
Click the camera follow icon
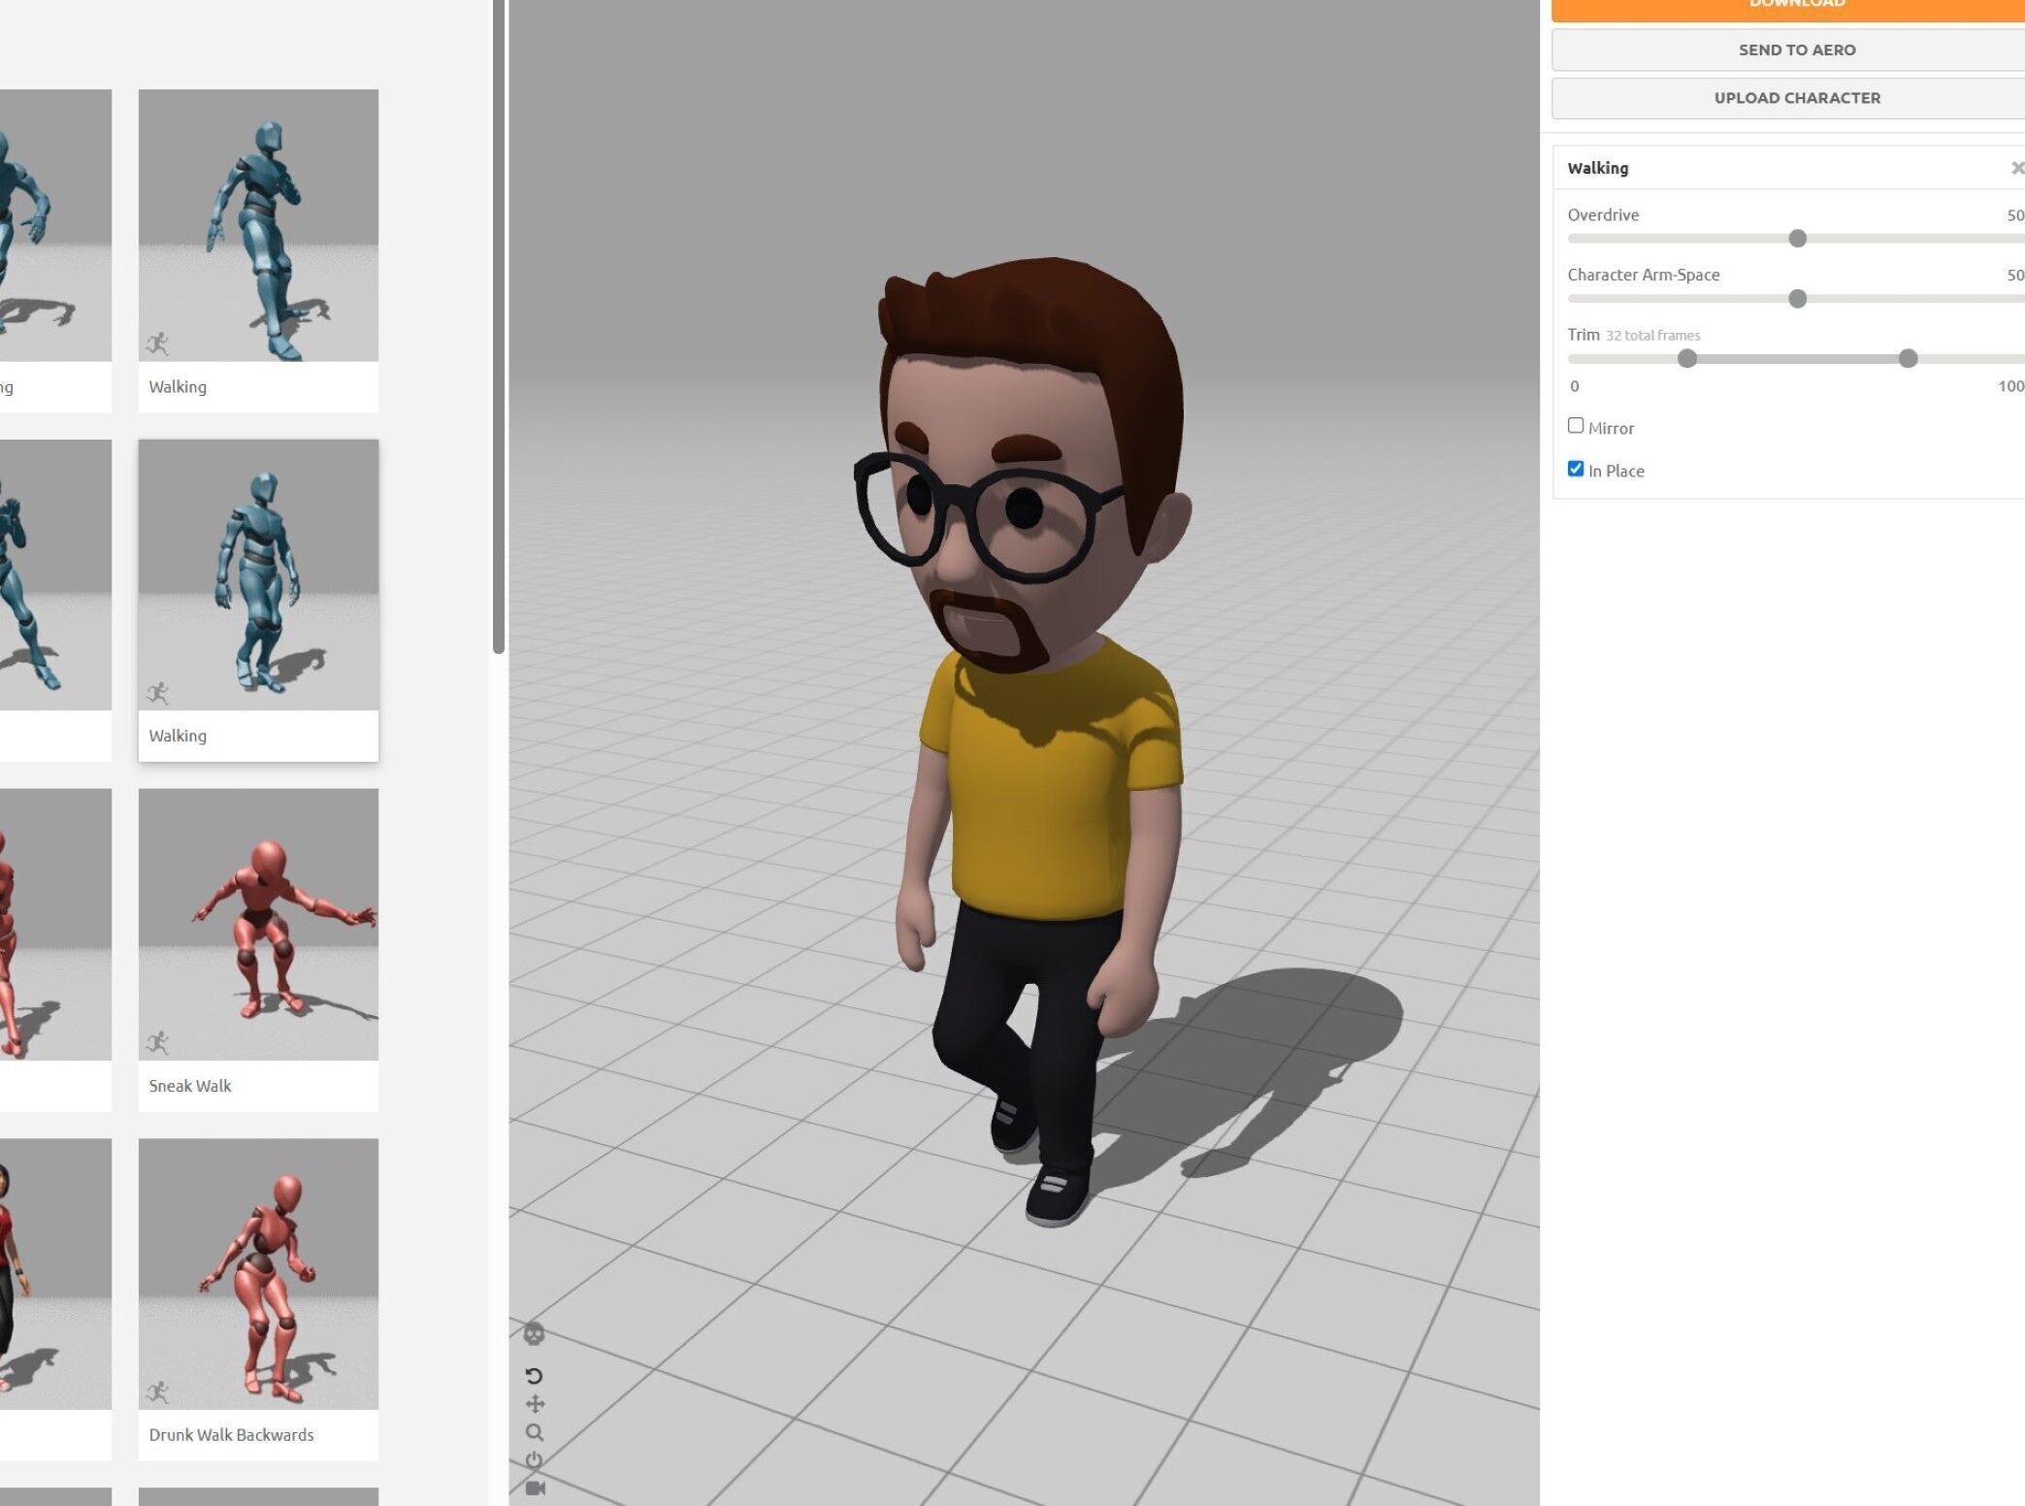click(x=535, y=1489)
